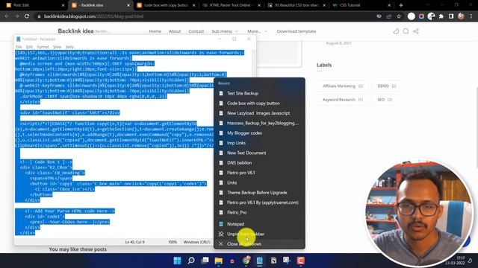Click the red Camtasia taskbar icon
The height and width of the screenshot is (268, 478).
(x=301, y=261)
